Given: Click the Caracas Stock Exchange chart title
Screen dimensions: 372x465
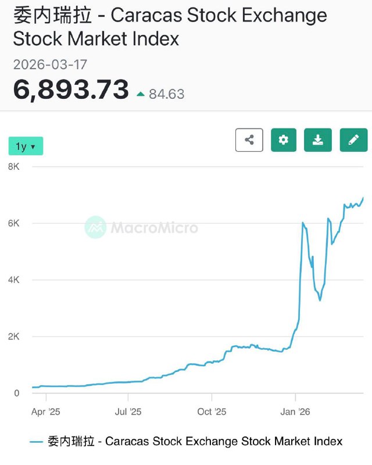Looking at the screenshot, I should pyautogui.click(x=170, y=27).
